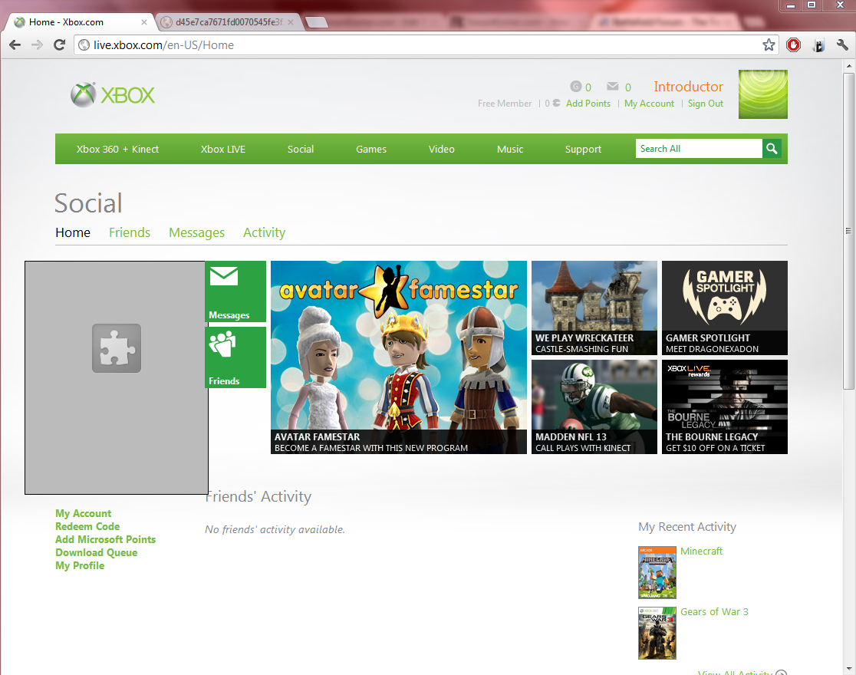Click the address bar URL field

coord(426,44)
